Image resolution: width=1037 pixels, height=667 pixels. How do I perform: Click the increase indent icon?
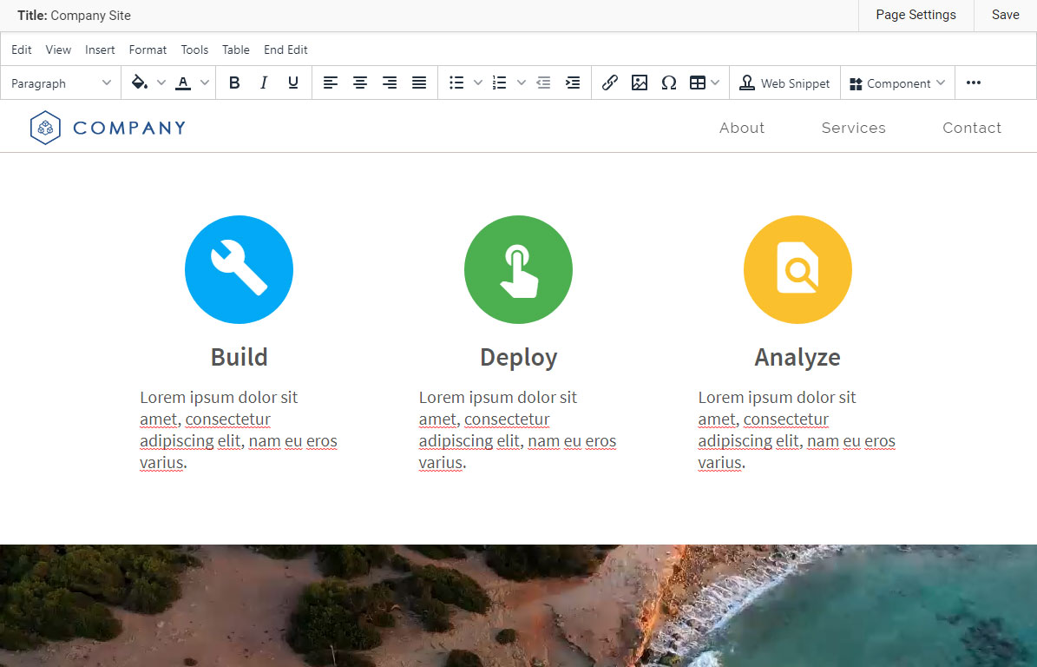point(573,83)
